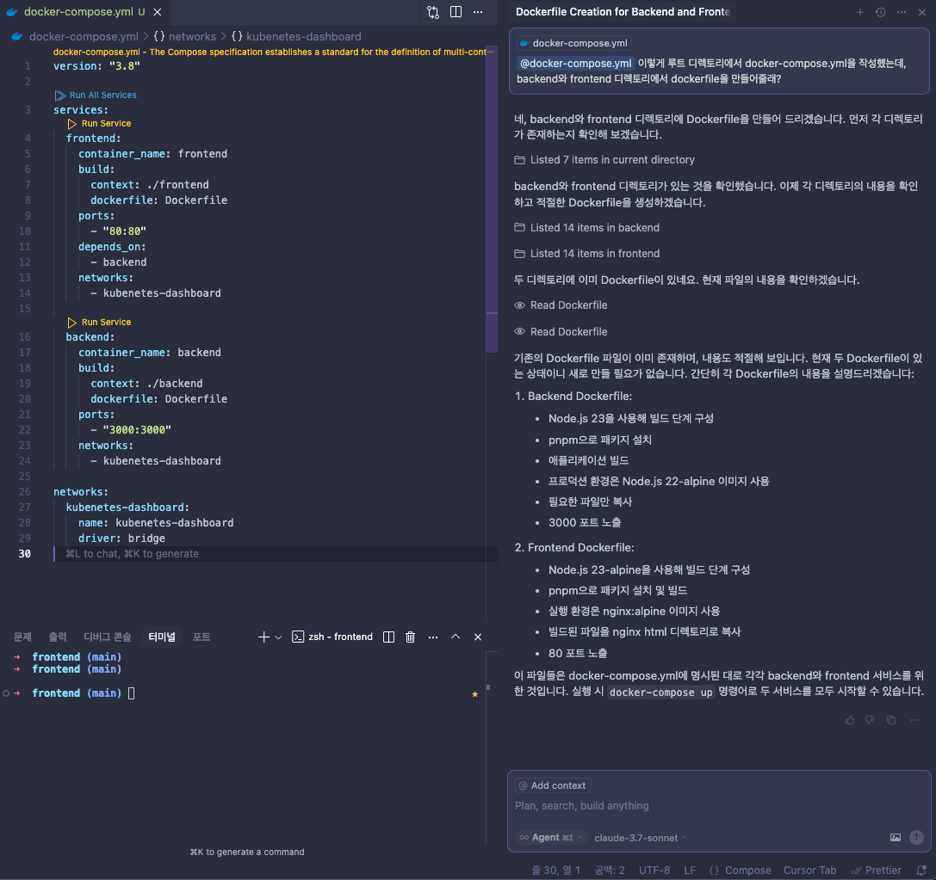Expand 'Listed 14 items in backend' step
The height and width of the screenshot is (880, 936).
tap(587, 228)
